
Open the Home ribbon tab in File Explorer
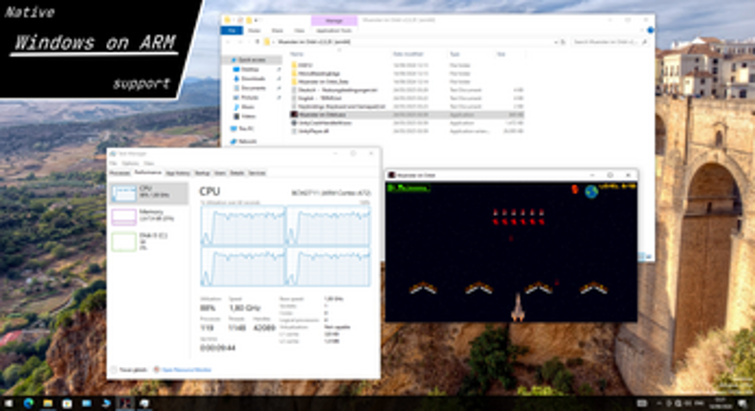point(255,31)
